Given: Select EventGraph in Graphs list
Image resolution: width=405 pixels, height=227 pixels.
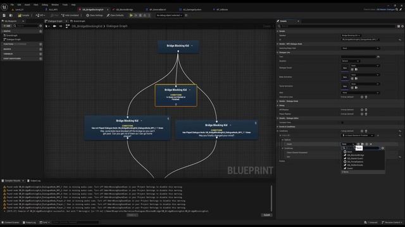Looking at the screenshot, I should 12,35.
